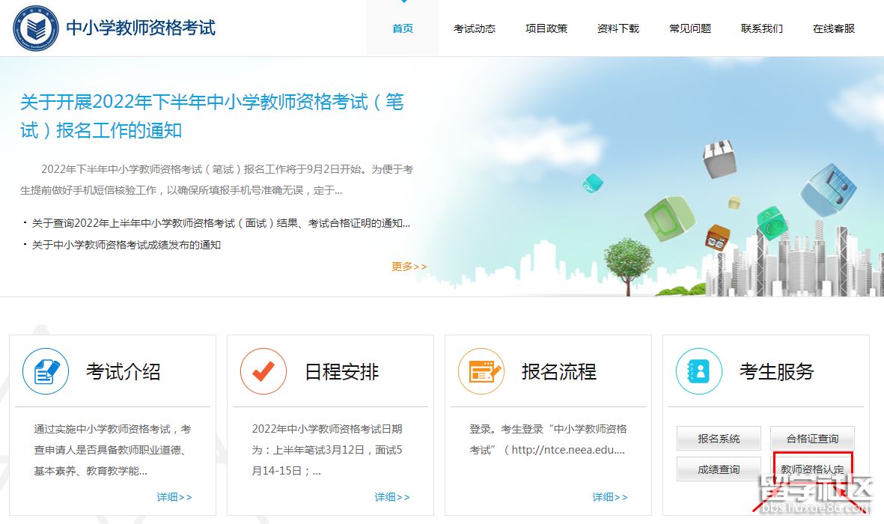884x524 pixels.
Task: Click the 日程安排 checkmark icon
Action: [263, 371]
